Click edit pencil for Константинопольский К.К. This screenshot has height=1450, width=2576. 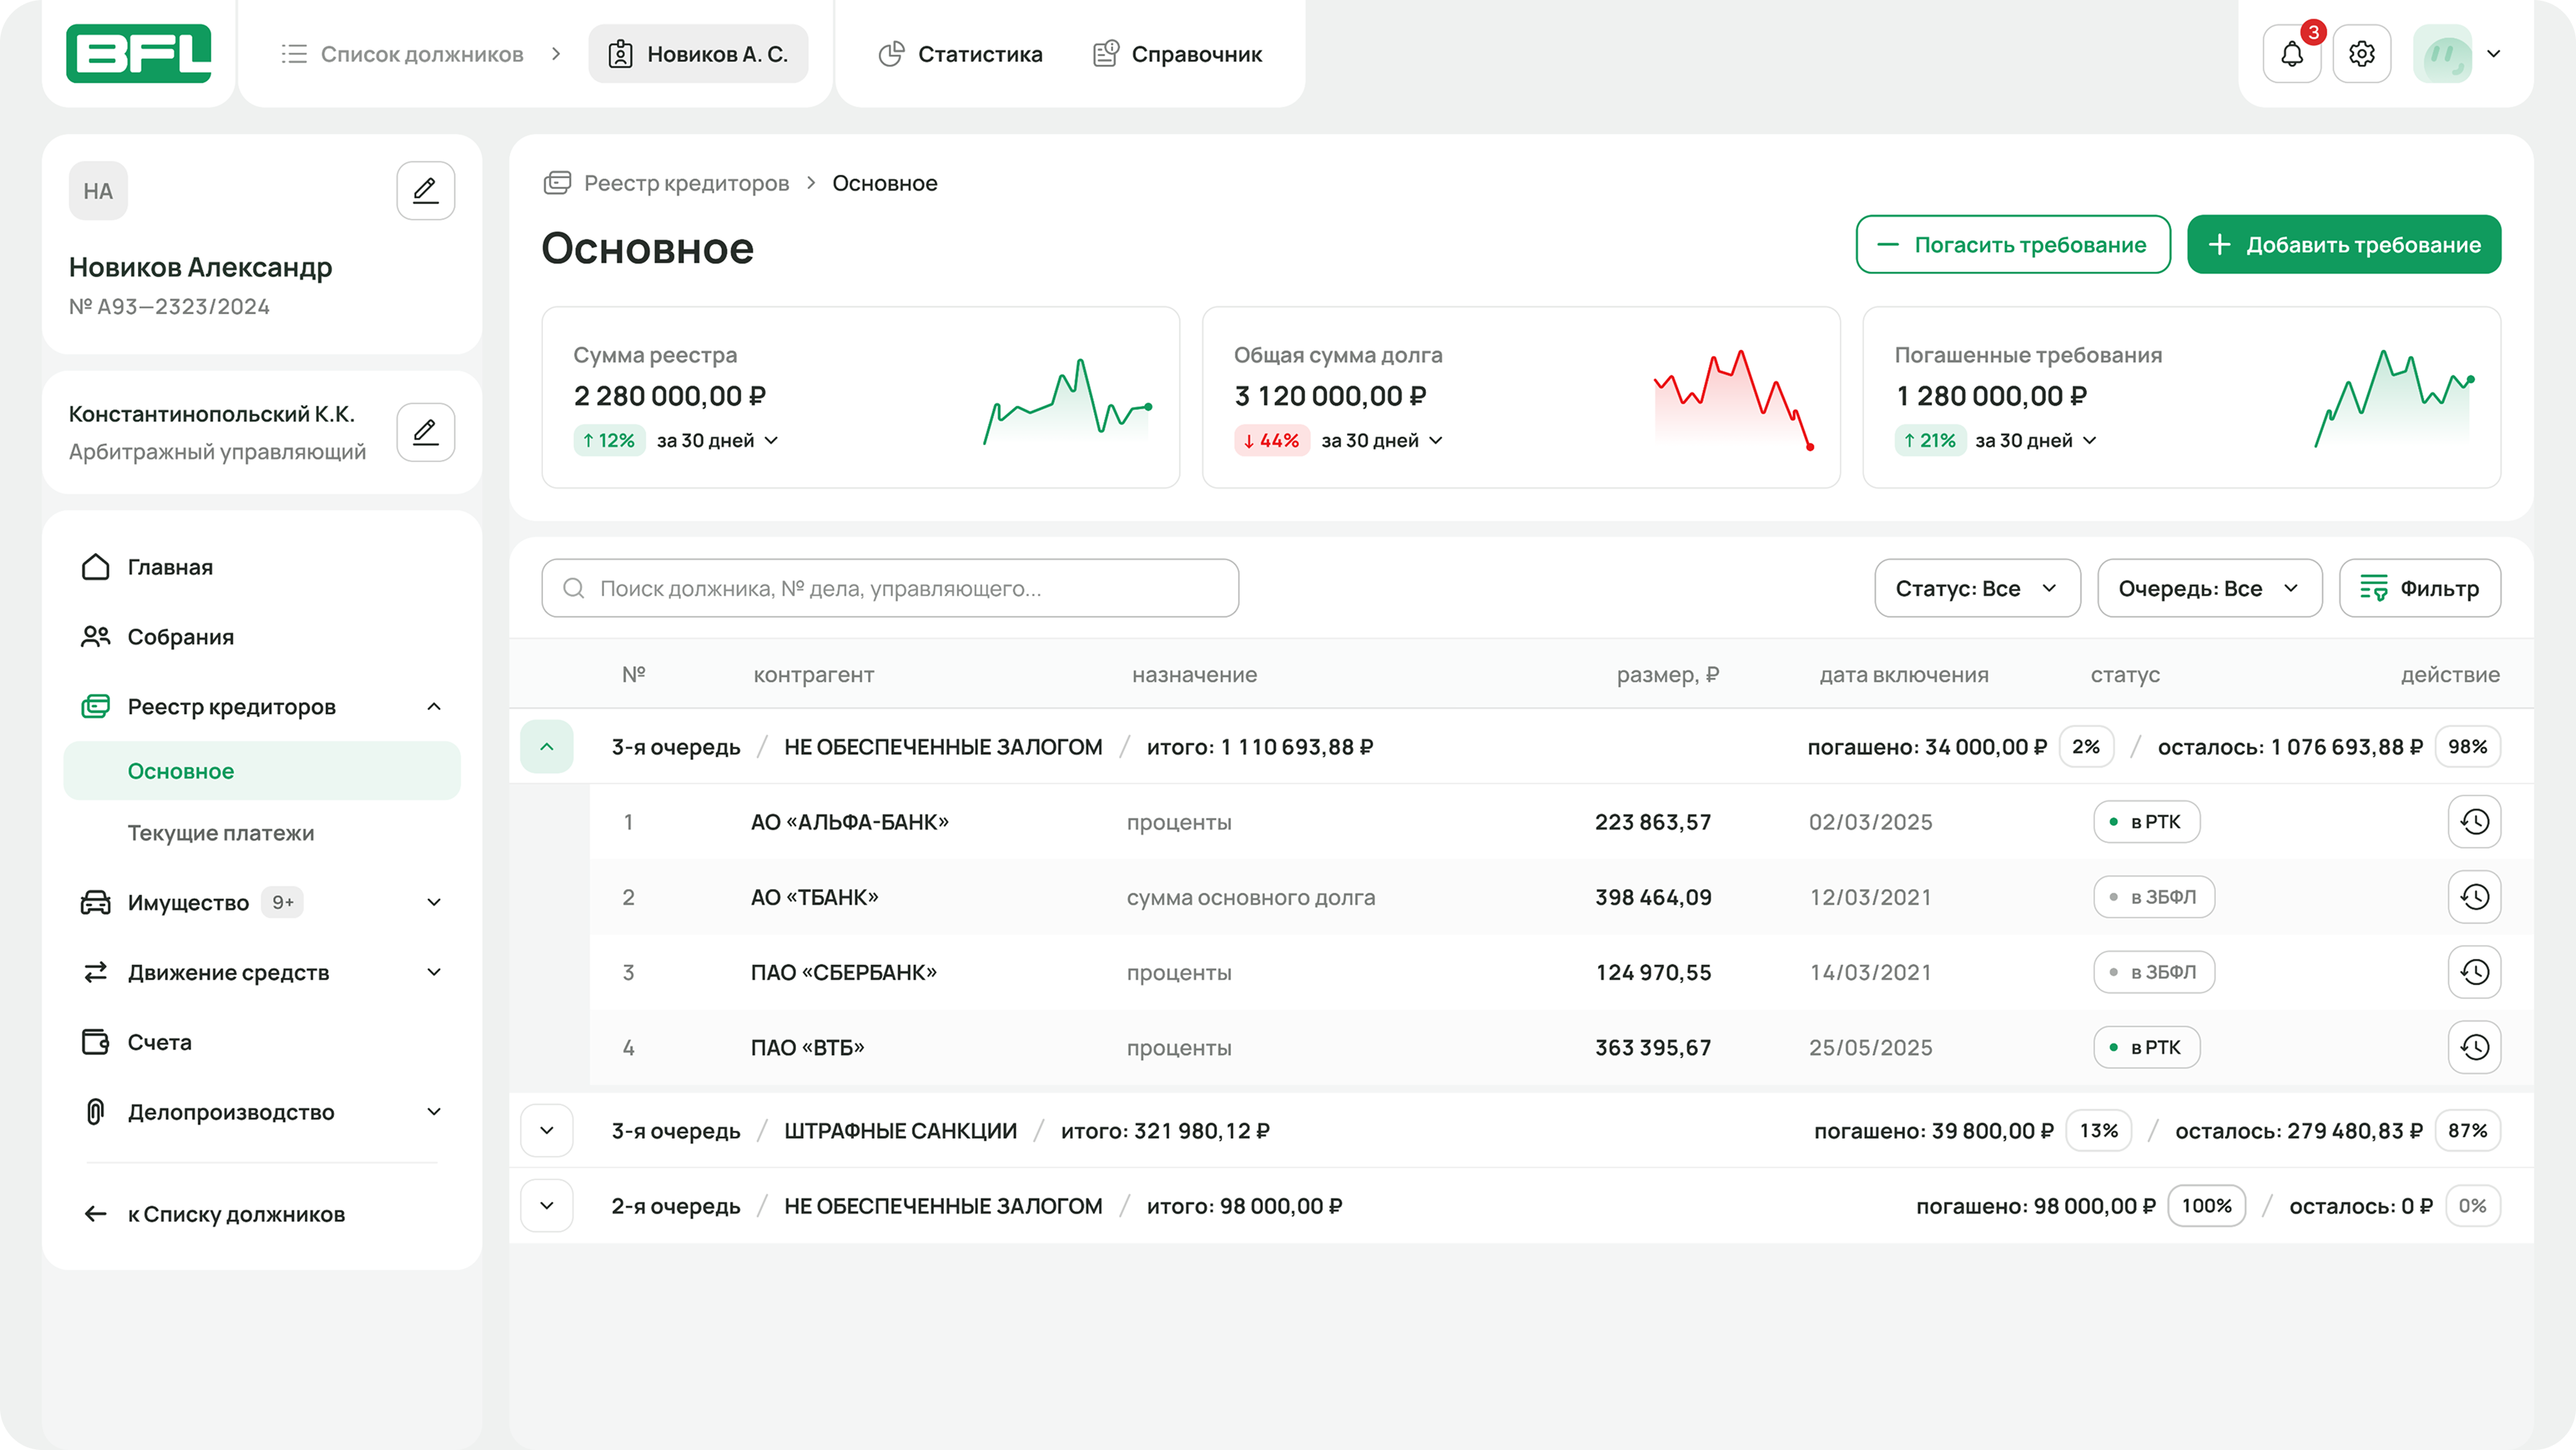425,432
